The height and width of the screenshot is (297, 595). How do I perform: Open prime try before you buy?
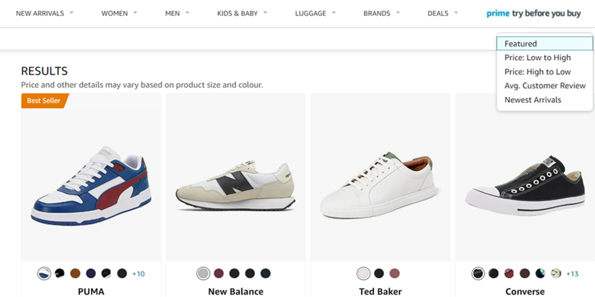pos(533,13)
